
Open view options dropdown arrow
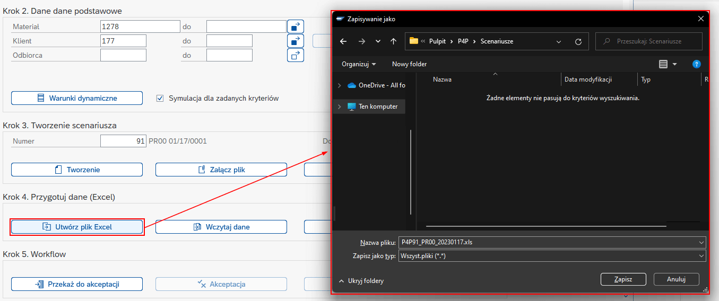675,64
